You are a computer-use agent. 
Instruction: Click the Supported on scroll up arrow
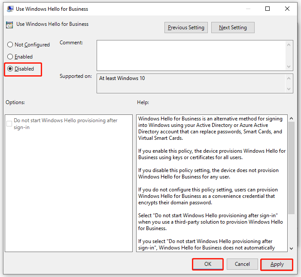tap(289, 78)
